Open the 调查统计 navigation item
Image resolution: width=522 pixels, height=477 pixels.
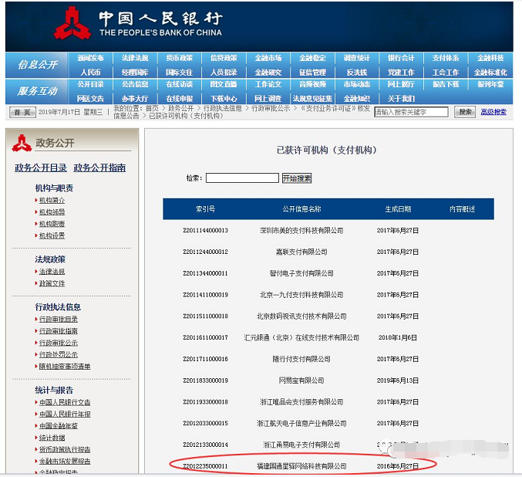357,58
